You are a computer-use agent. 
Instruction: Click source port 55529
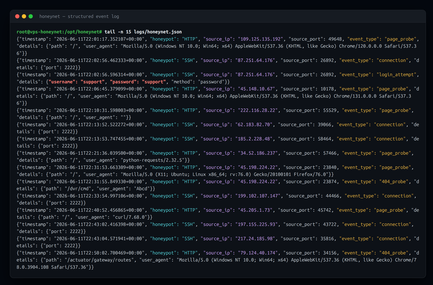pos(330,110)
